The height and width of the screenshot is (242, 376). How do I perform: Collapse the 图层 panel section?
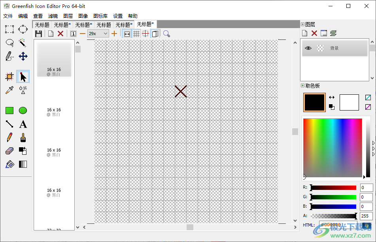point(302,24)
